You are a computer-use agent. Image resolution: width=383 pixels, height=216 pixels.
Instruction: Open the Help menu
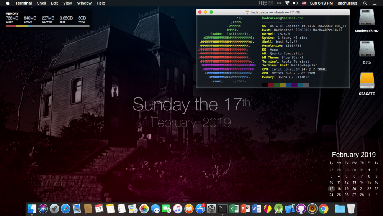[101, 3]
